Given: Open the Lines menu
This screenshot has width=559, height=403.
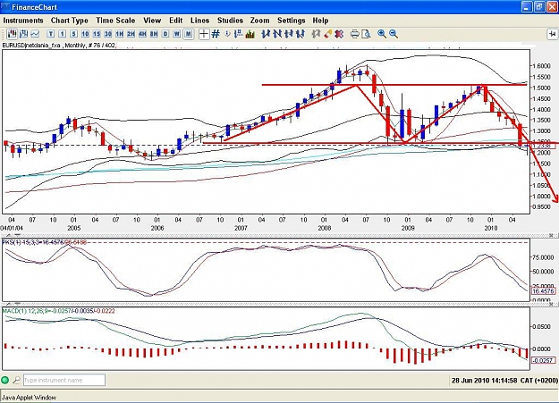Looking at the screenshot, I should pos(200,21).
